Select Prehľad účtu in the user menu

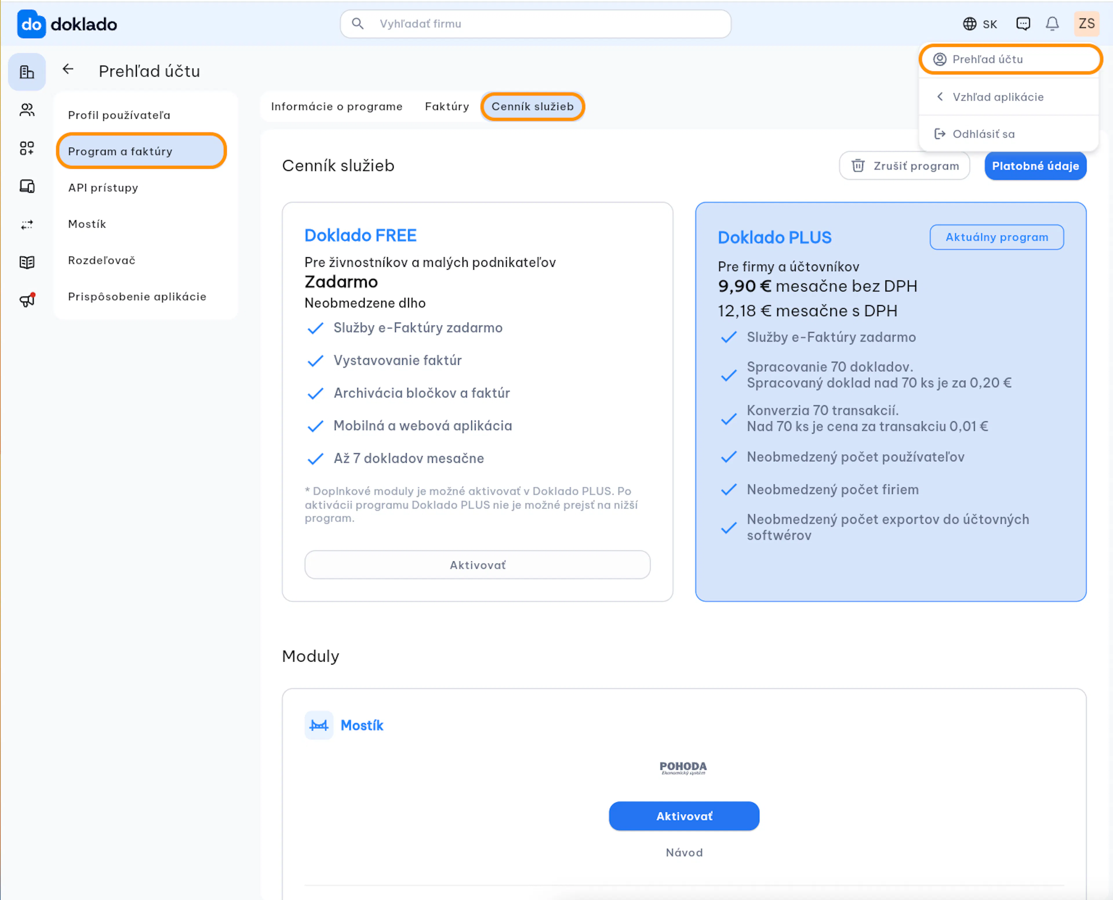click(x=1010, y=59)
